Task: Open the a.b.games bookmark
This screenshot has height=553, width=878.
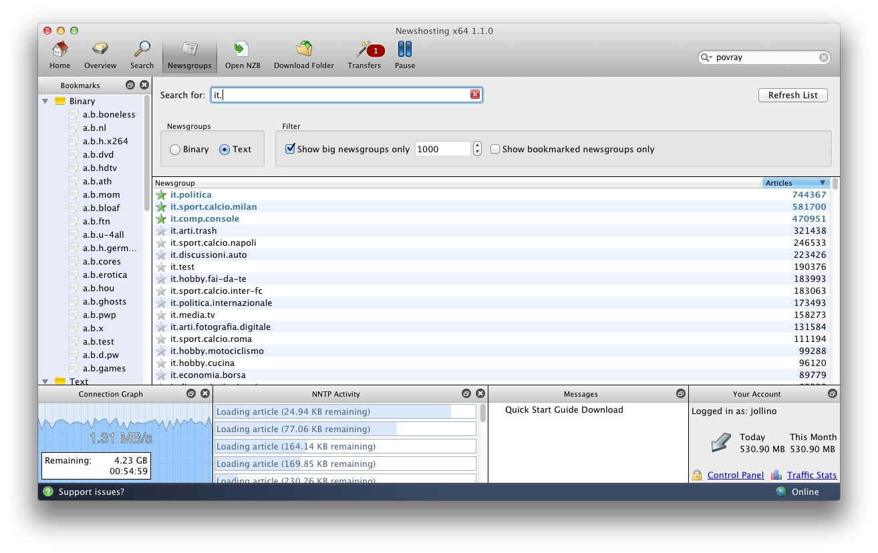Action: 104,368
